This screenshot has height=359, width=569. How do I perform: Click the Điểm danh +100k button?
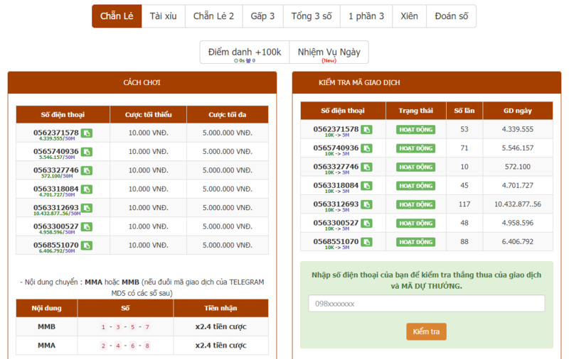pos(244,53)
